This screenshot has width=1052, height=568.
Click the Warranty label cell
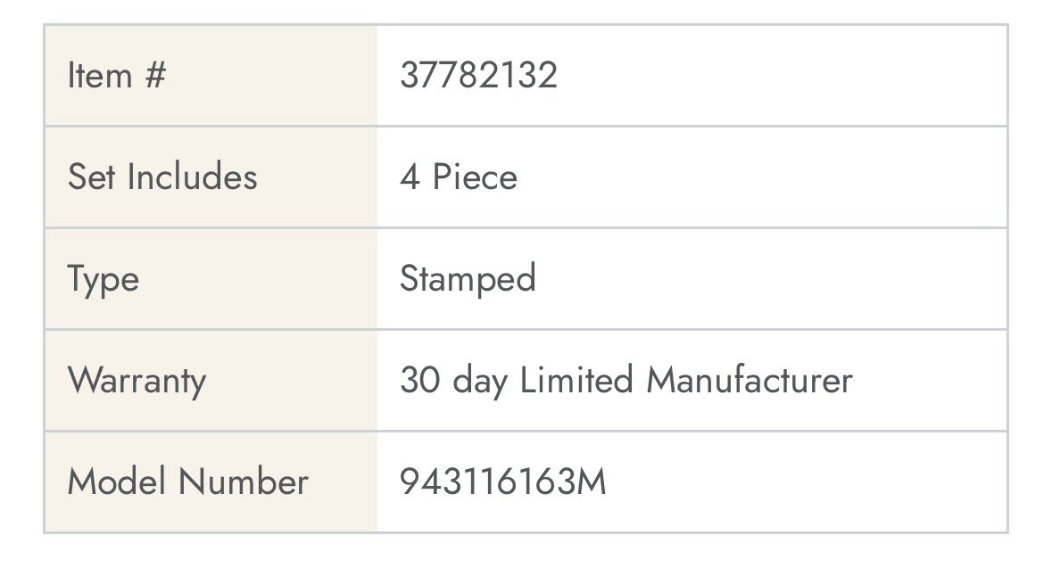tap(211, 380)
